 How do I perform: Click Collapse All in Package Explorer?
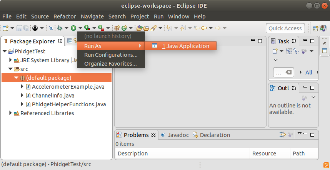coord(70,41)
